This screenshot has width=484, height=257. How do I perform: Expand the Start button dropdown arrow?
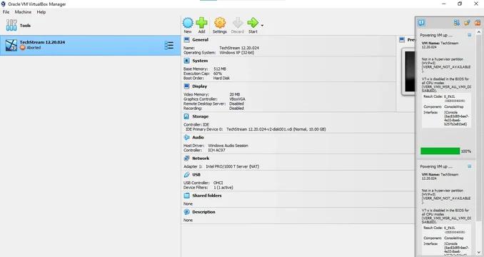pos(262,26)
